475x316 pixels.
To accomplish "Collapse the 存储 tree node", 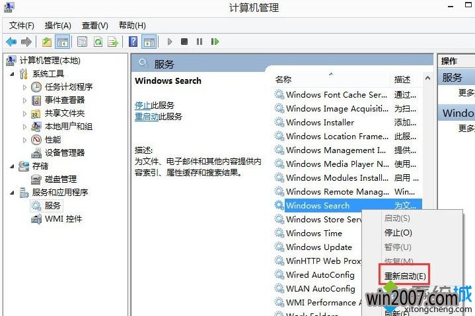I will pos(12,166).
